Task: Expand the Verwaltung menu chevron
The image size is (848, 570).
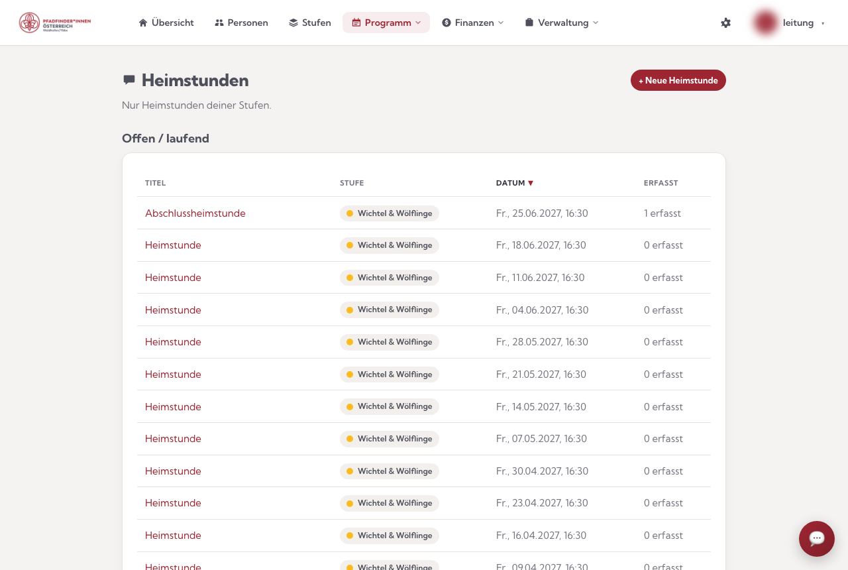Action: coord(596,23)
